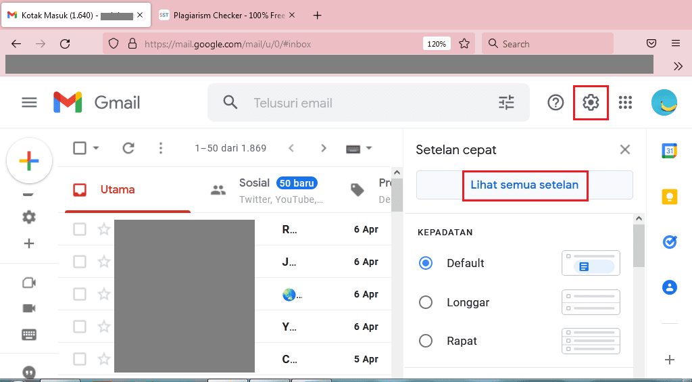This screenshot has width=692, height=382.
Task: Choose Longgar density radio option
Action: [426, 302]
